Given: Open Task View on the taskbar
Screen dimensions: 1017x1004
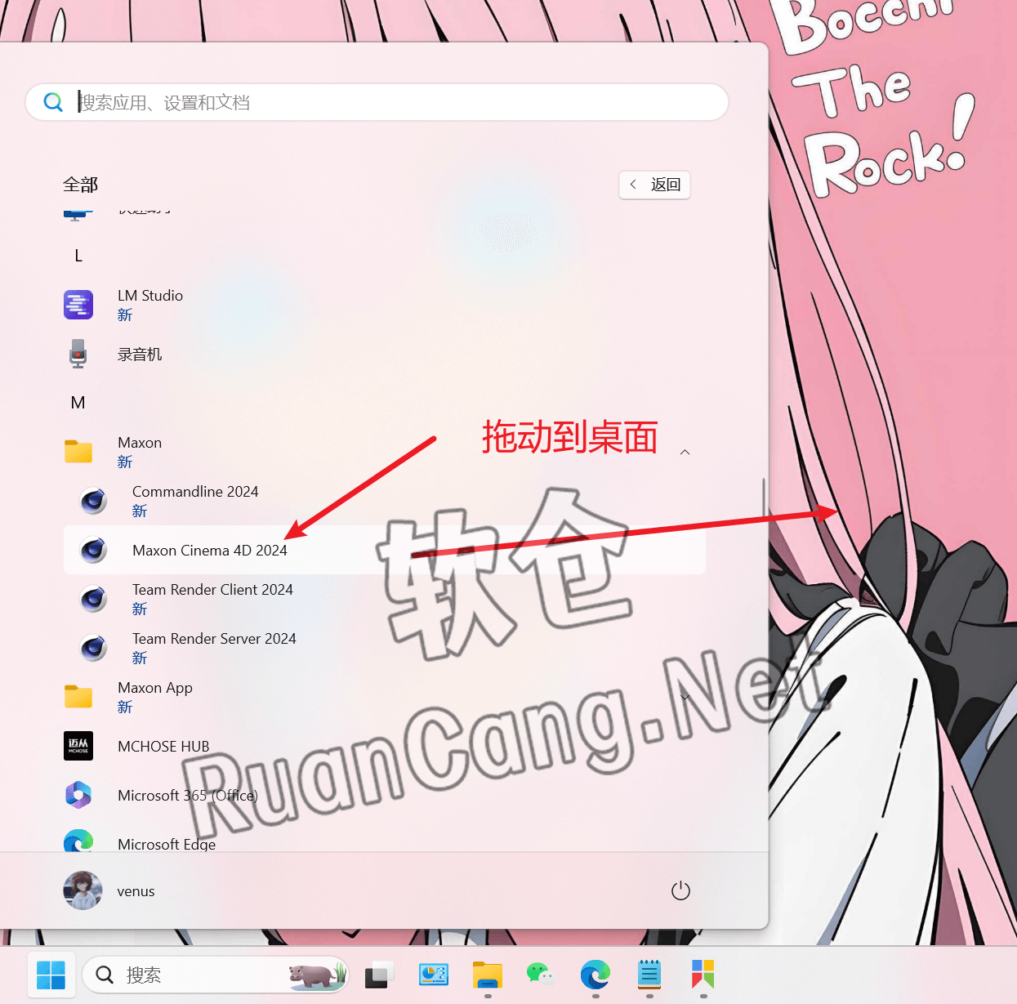Looking at the screenshot, I should [x=380, y=975].
